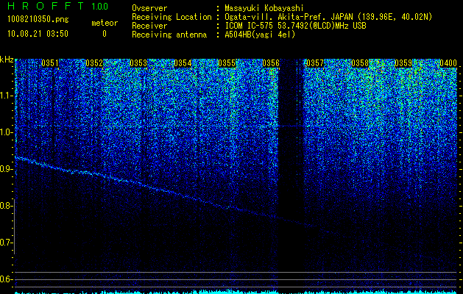
Task: Click the timestamp 10.08.21 03:50
Action: [38, 34]
